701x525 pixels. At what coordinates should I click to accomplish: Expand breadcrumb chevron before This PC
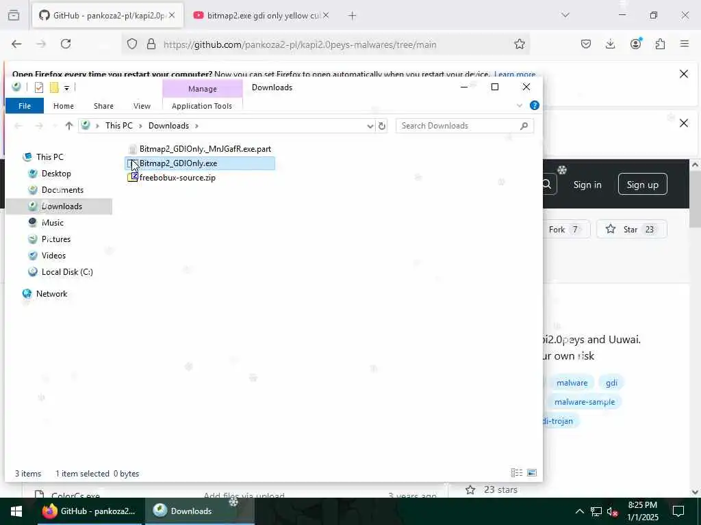pyautogui.click(x=97, y=126)
